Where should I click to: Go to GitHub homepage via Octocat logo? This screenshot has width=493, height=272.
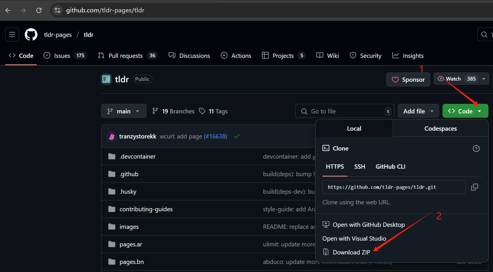[31, 35]
